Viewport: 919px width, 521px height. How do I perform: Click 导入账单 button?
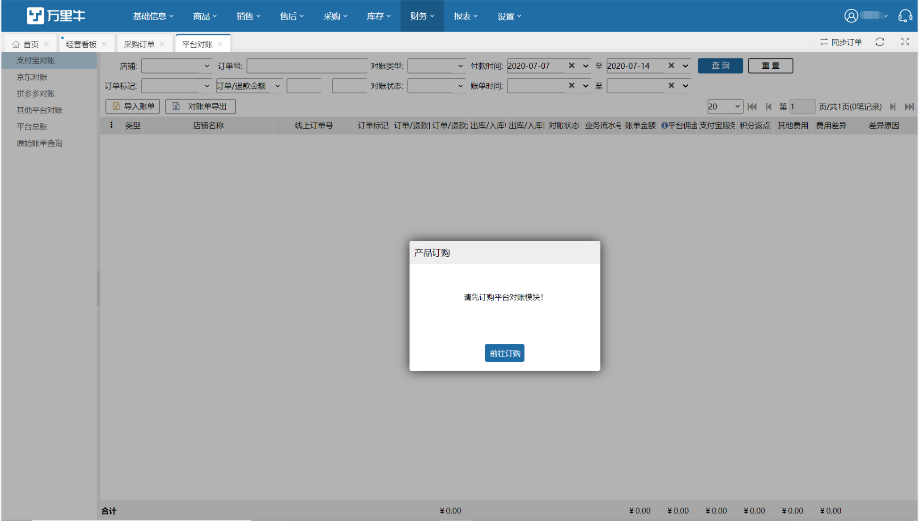(133, 106)
